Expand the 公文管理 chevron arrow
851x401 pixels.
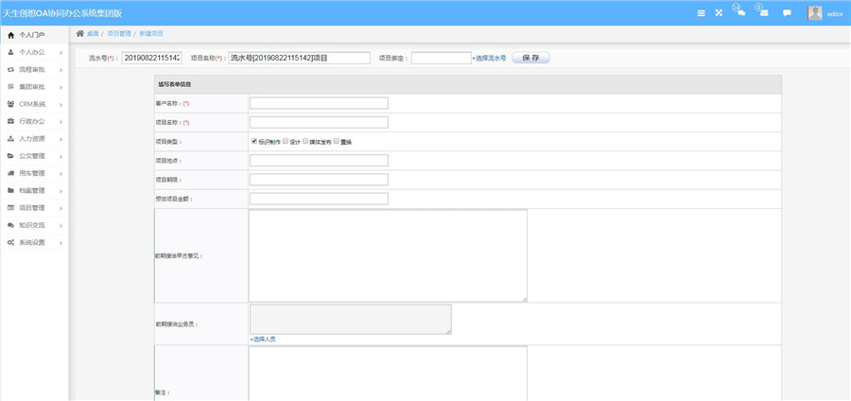coord(61,156)
